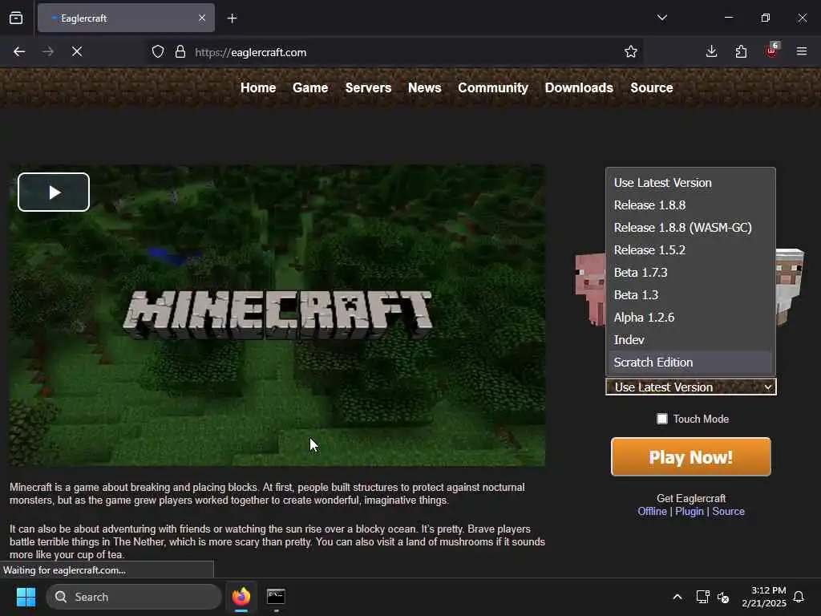Screen dimensions: 821x616
Task: Go to Home in site navigation
Action: (x=258, y=88)
